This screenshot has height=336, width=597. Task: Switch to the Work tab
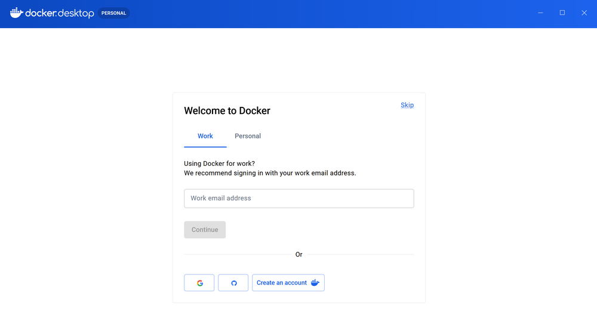pos(205,136)
